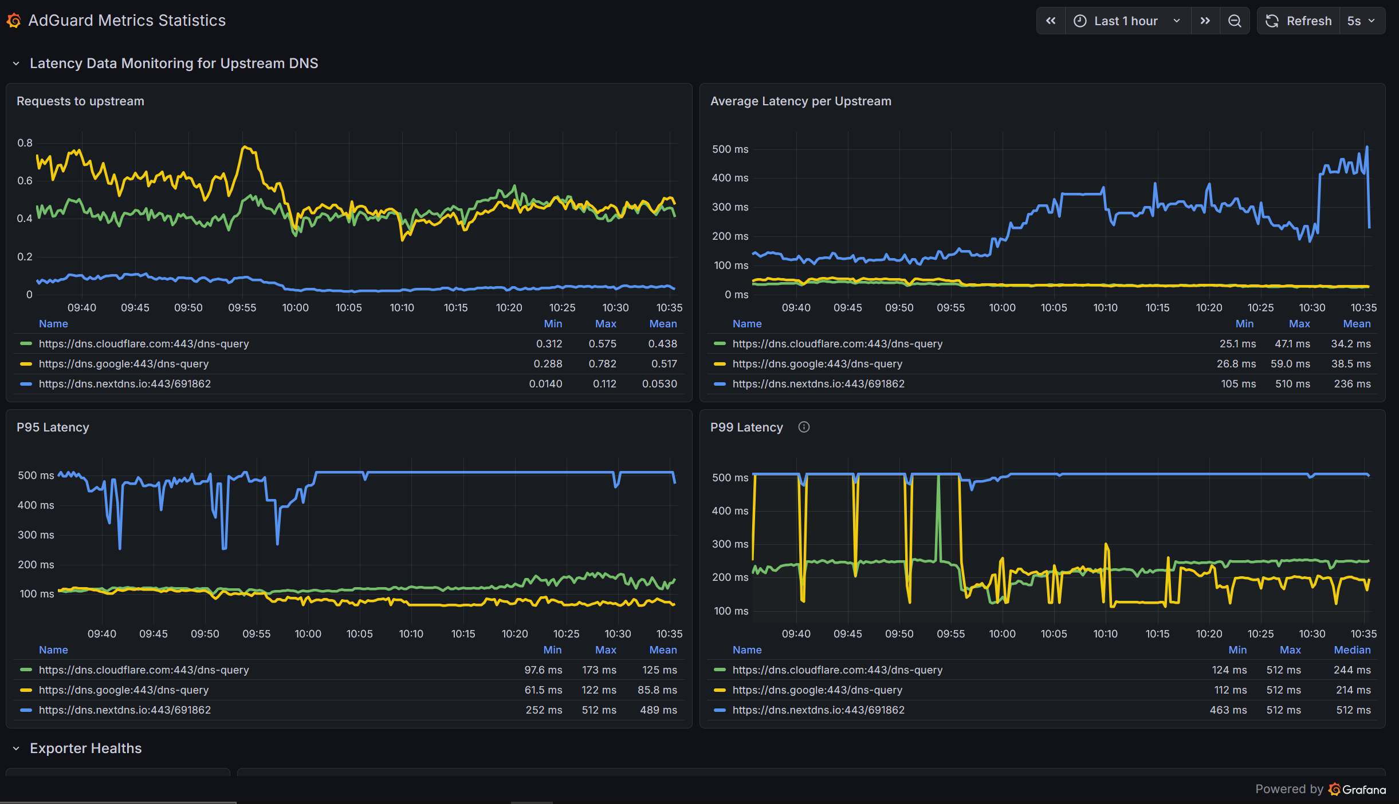
Task: Zoom out time range magnifier icon
Action: pos(1235,21)
